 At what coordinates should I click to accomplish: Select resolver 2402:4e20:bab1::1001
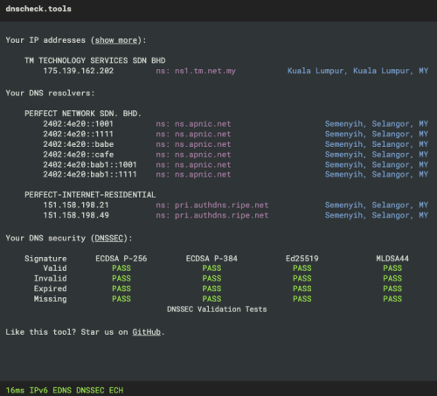click(90, 164)
